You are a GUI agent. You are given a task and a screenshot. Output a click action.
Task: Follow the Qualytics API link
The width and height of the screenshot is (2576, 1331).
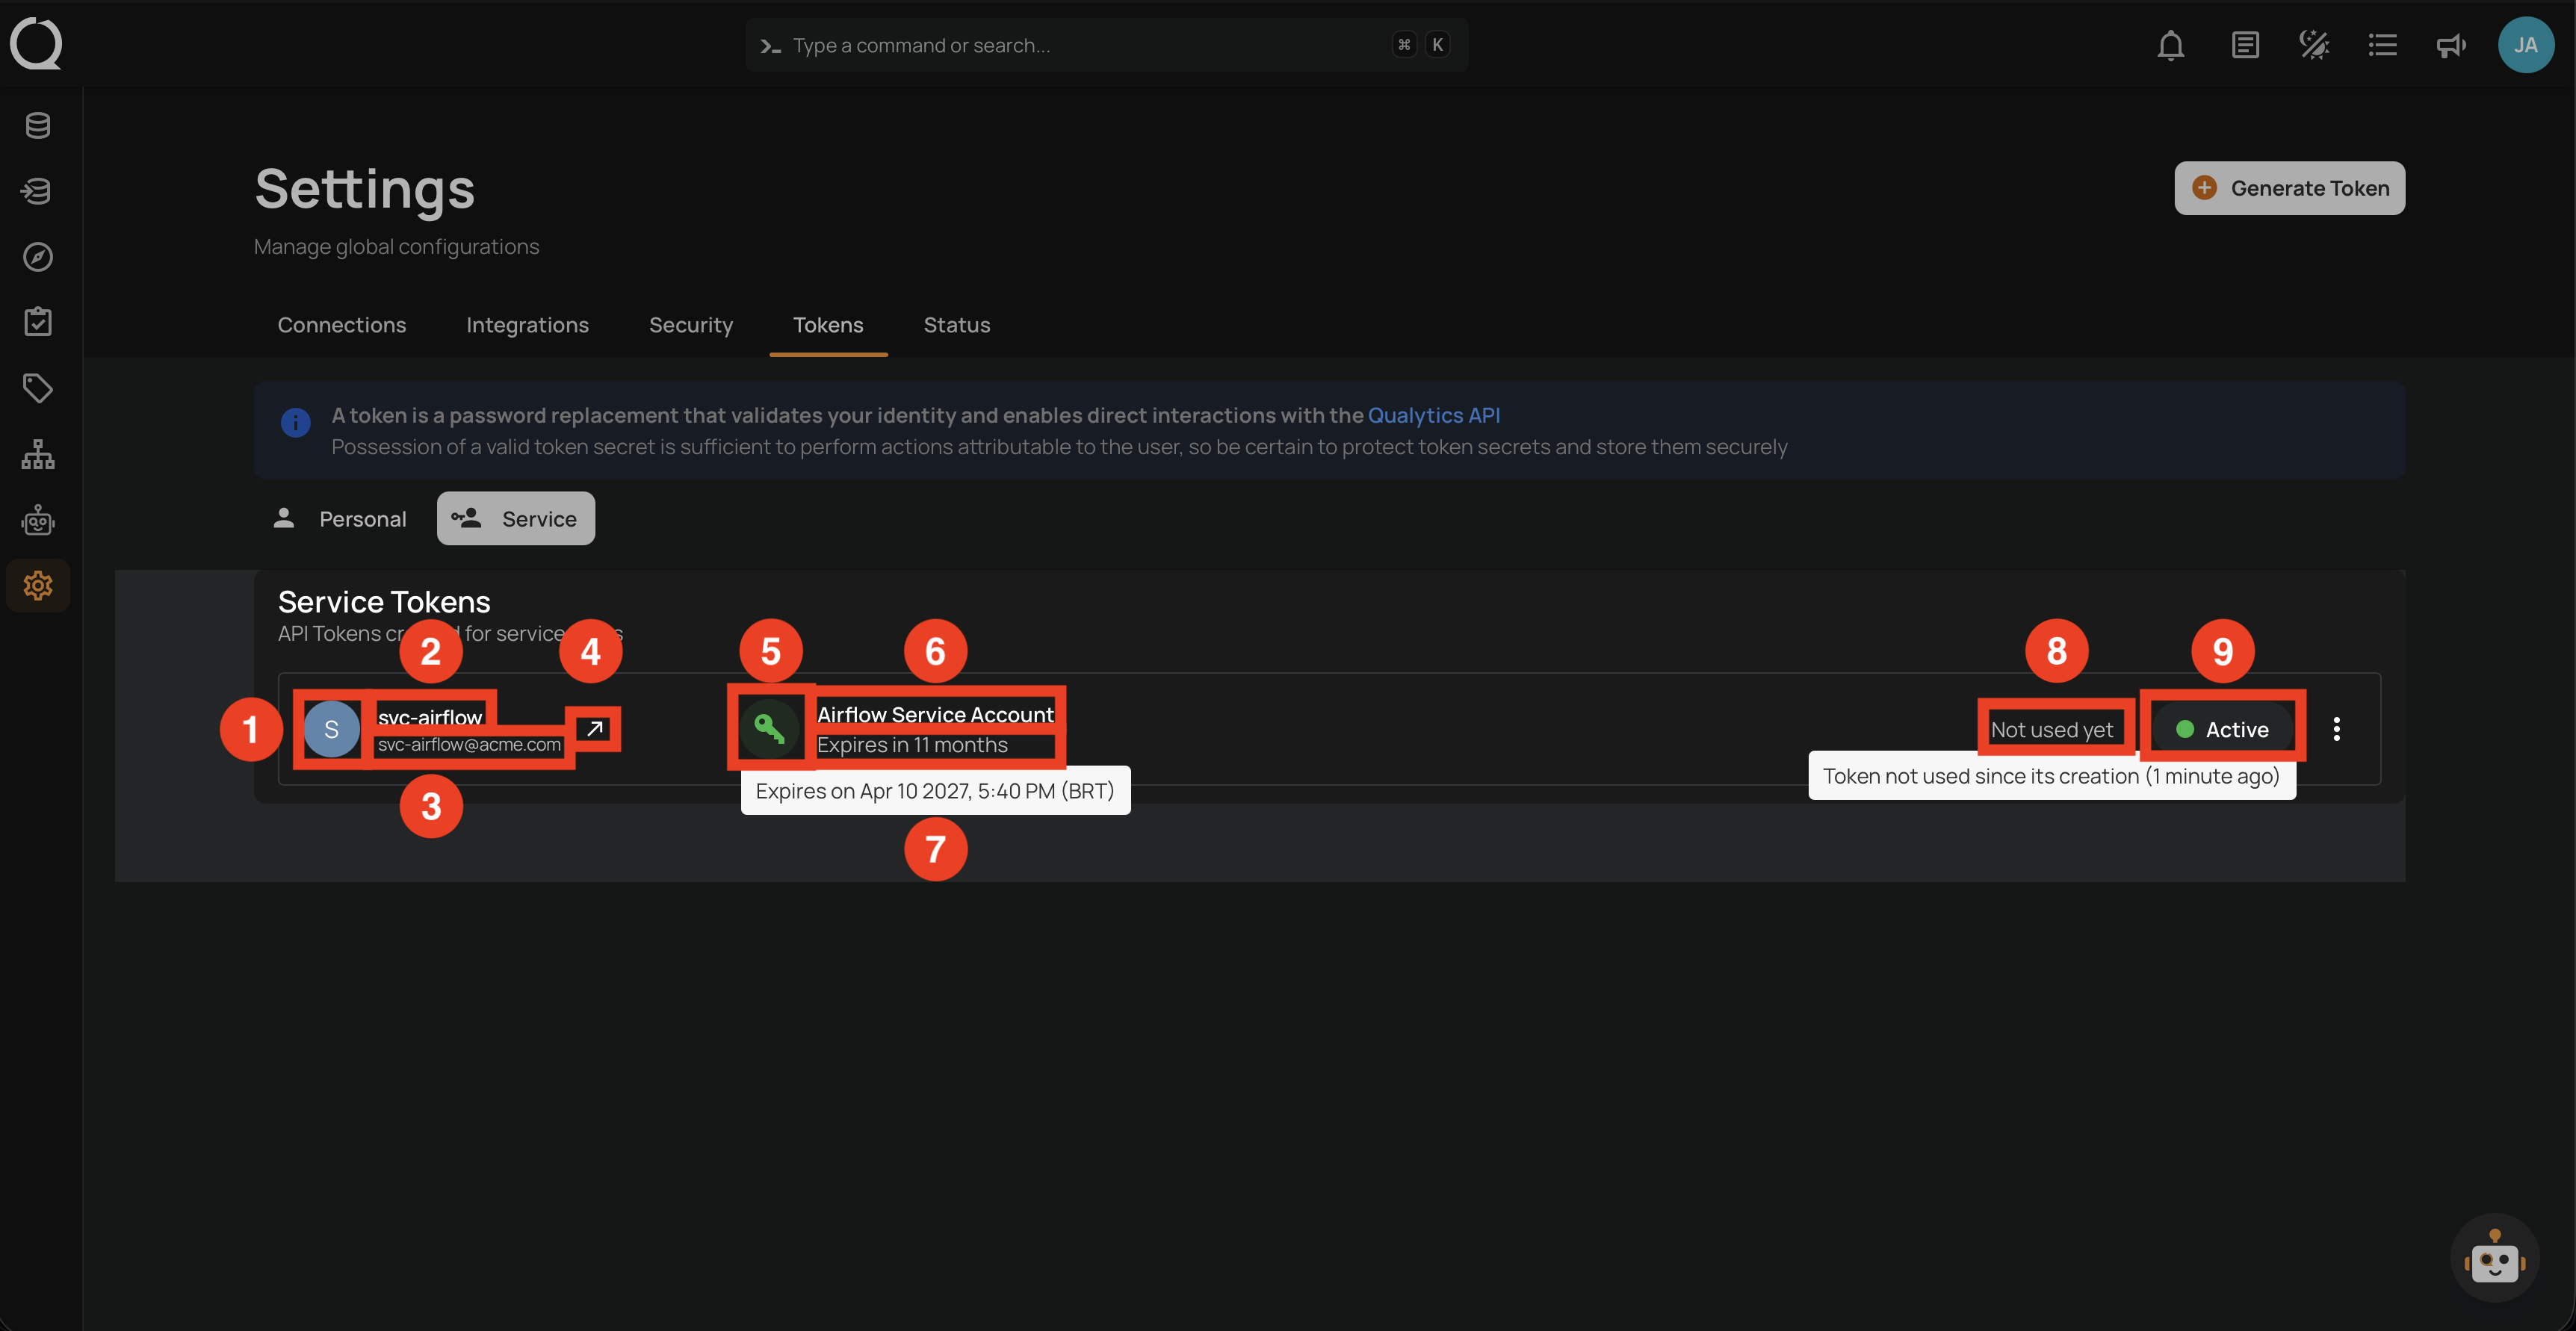pyautogui.click(x=1433, y=415)
